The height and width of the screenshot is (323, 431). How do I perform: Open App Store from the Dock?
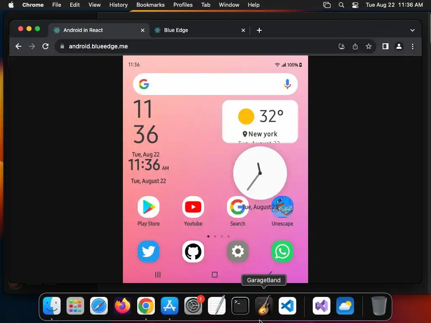coord(169,306)
